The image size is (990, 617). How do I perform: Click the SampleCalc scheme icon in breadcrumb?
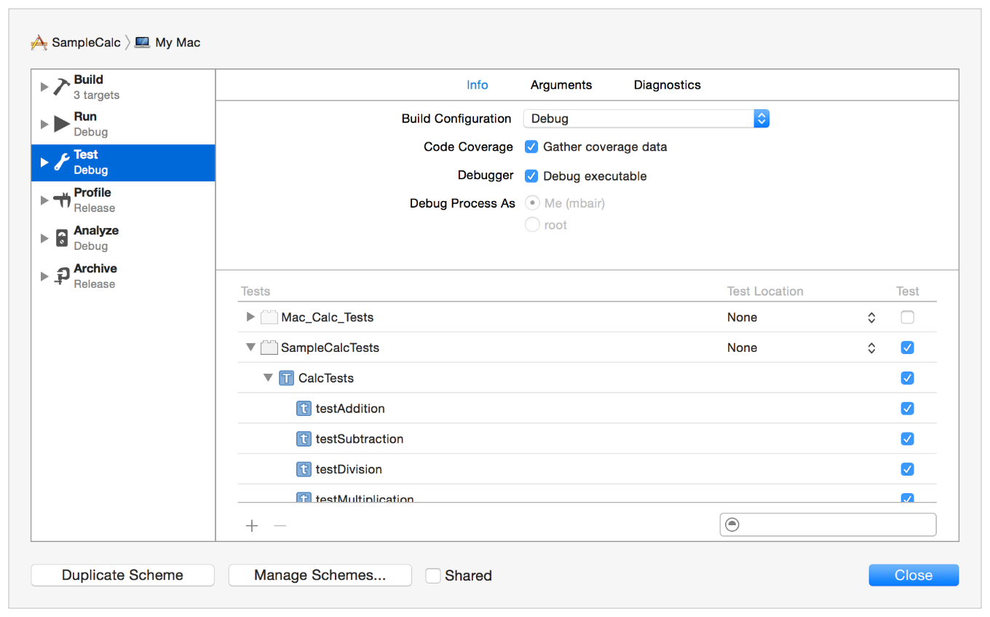click(x=39, y=43)
